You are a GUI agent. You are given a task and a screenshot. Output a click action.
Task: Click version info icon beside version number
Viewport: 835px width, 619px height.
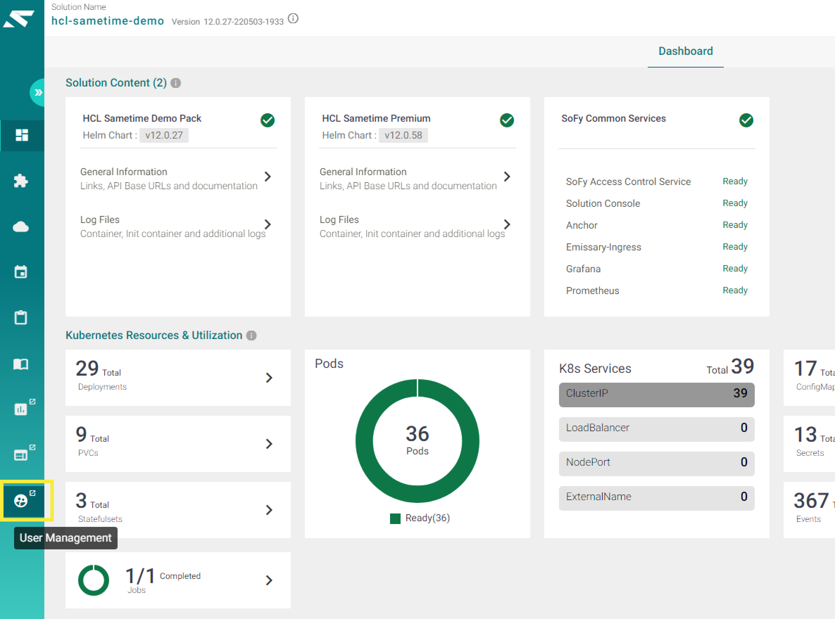(293, 18)
